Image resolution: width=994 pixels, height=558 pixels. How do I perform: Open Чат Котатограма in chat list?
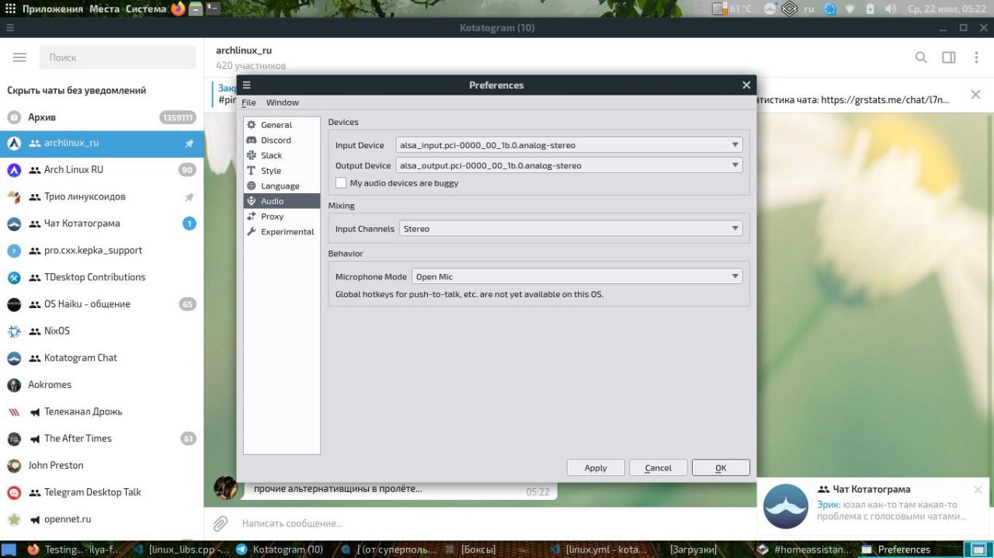point(102,224)
